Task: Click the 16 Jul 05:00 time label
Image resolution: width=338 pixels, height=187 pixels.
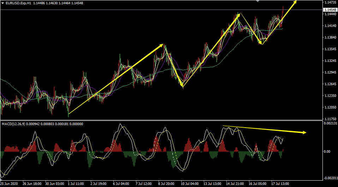Action: 257,184
